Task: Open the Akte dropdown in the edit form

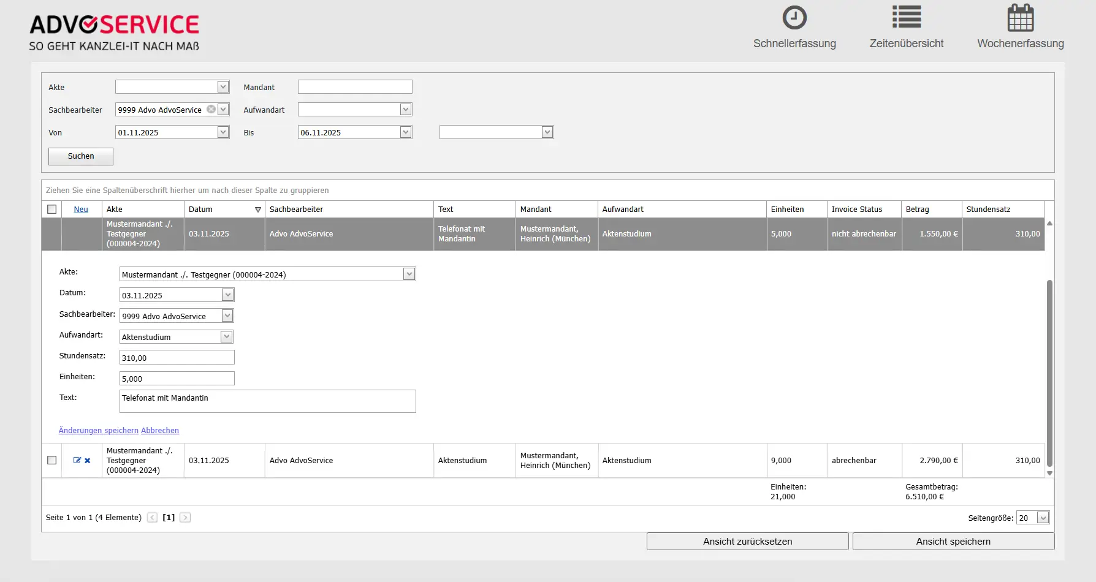Action: [x=409, y=274]
